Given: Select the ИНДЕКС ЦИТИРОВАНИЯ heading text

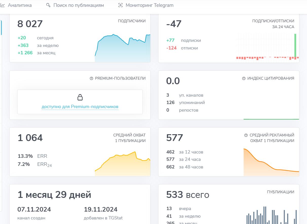Looking at the screenshot, I should 271,78.
